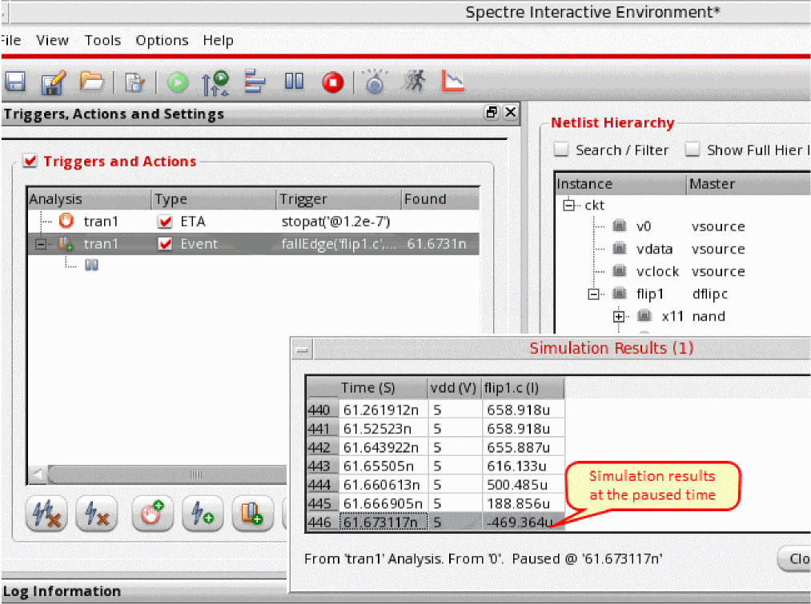The height and width of the screenshot is (604, 811).
Task: Uncheck the Triggers and Actions checkbox
Action: tap(30, 162)
